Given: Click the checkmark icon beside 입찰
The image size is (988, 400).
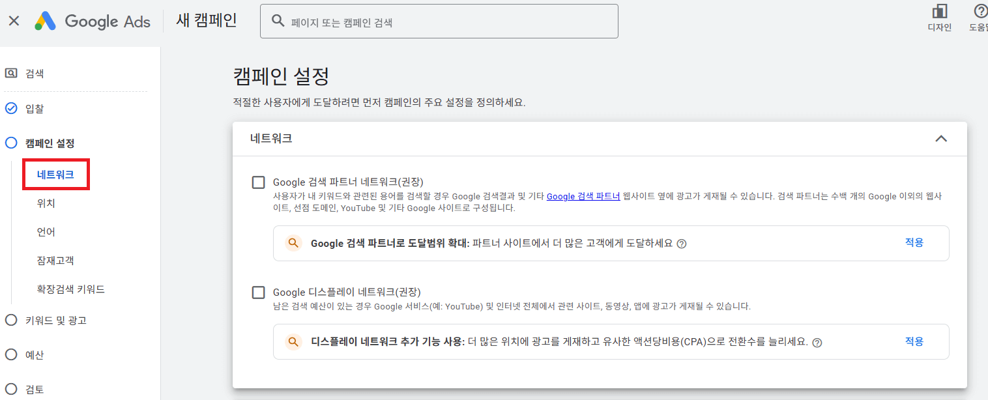Looking at the screenshot, I should (11, 109).
